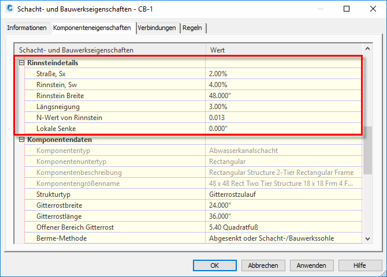Select the Komponentenuntertyp row label

[71, 162]
